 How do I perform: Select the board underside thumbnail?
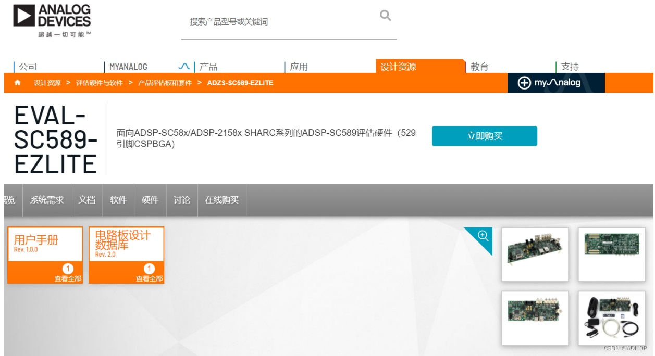click(x=612, y=255)
